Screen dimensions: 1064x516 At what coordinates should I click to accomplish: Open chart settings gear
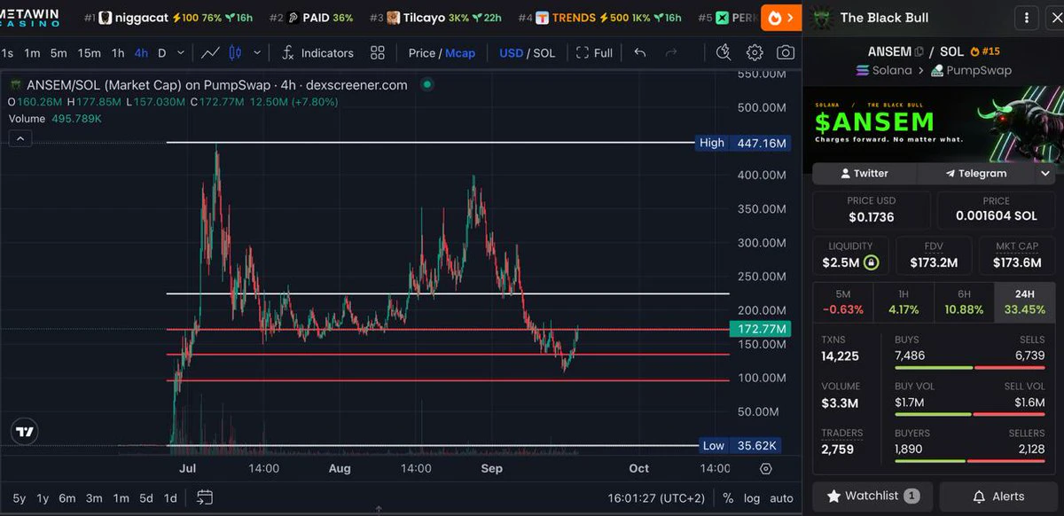coord(755,53)
